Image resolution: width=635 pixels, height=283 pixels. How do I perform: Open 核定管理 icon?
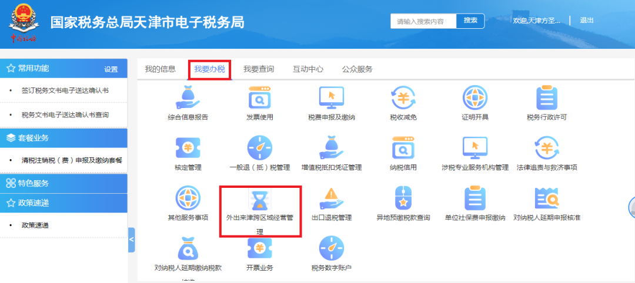tap(188, 147)
